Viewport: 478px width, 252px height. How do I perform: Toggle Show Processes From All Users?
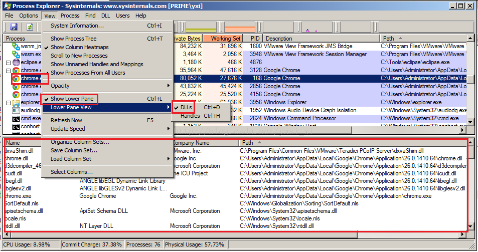(x=107, y=73)
